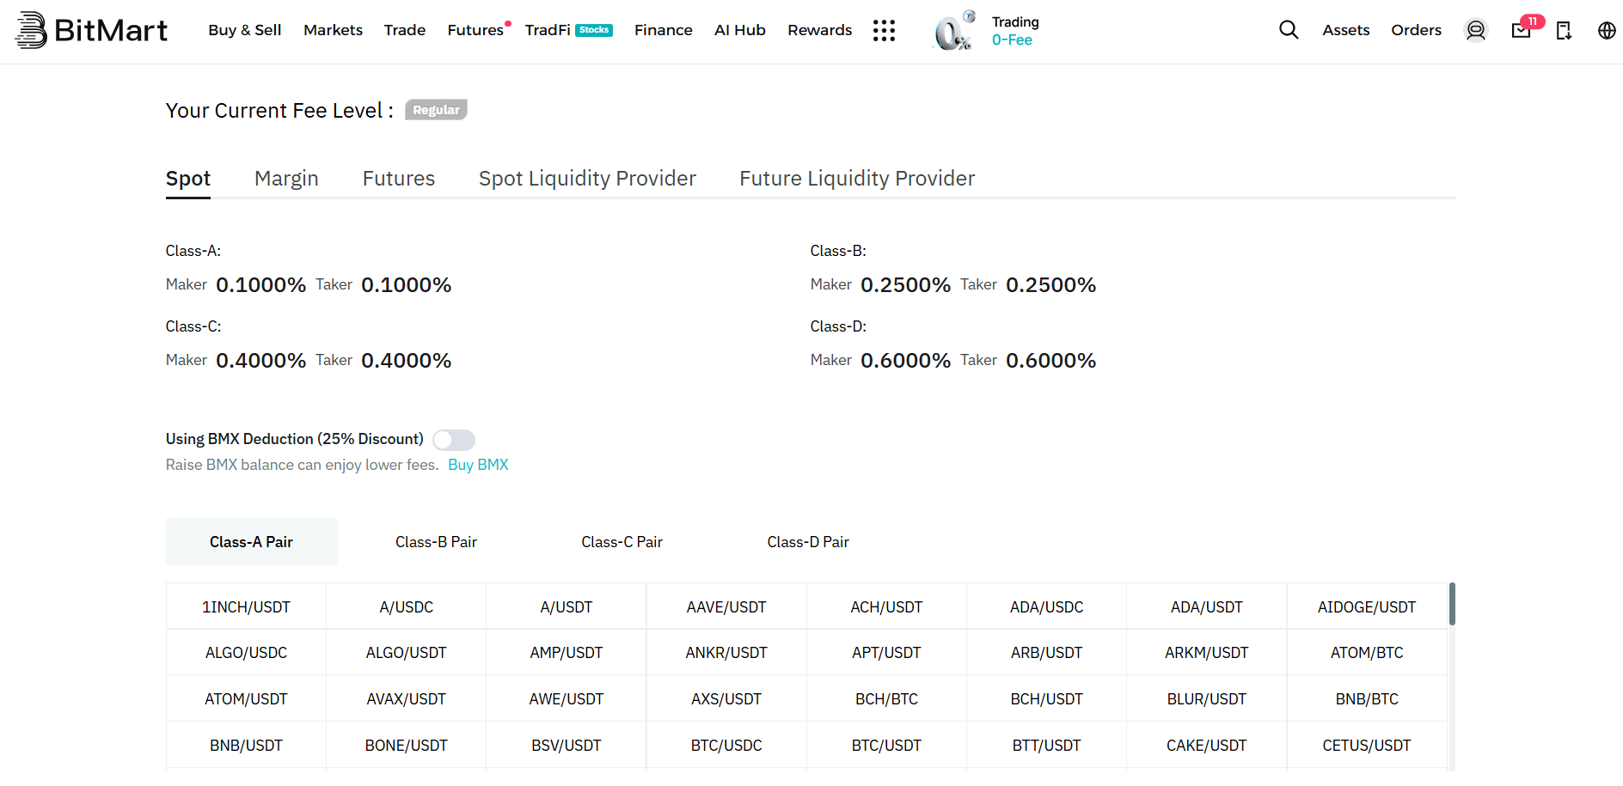Screen dimensions: 1623x786
Task: Select the Spot fee tab
Action: (188, 179)
